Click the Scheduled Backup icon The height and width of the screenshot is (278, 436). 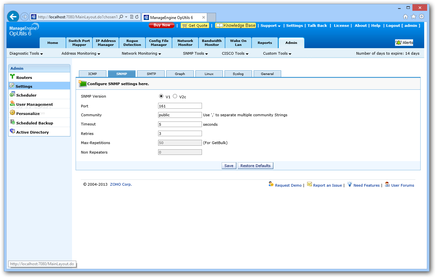(12, 122)
